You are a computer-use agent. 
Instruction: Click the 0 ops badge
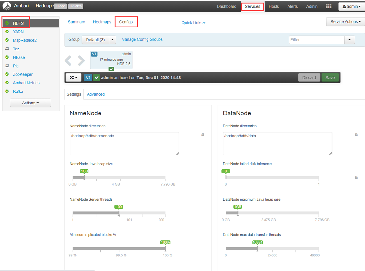click(x=61, y=6)
